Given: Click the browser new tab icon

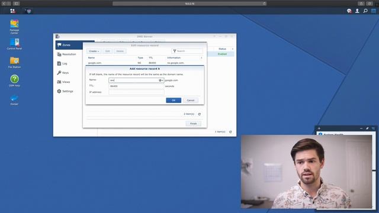Looking at the screenshot, I should (x=370, y=4).
